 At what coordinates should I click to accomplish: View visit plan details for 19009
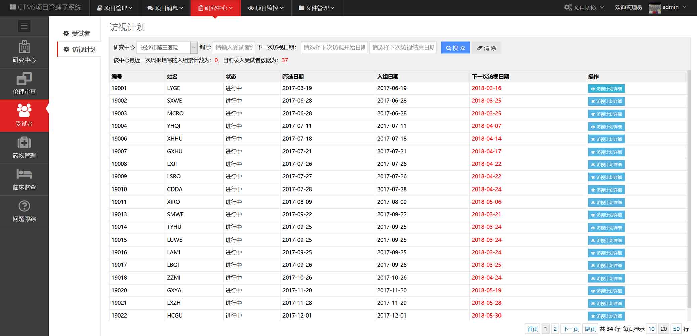pos(606,177)
